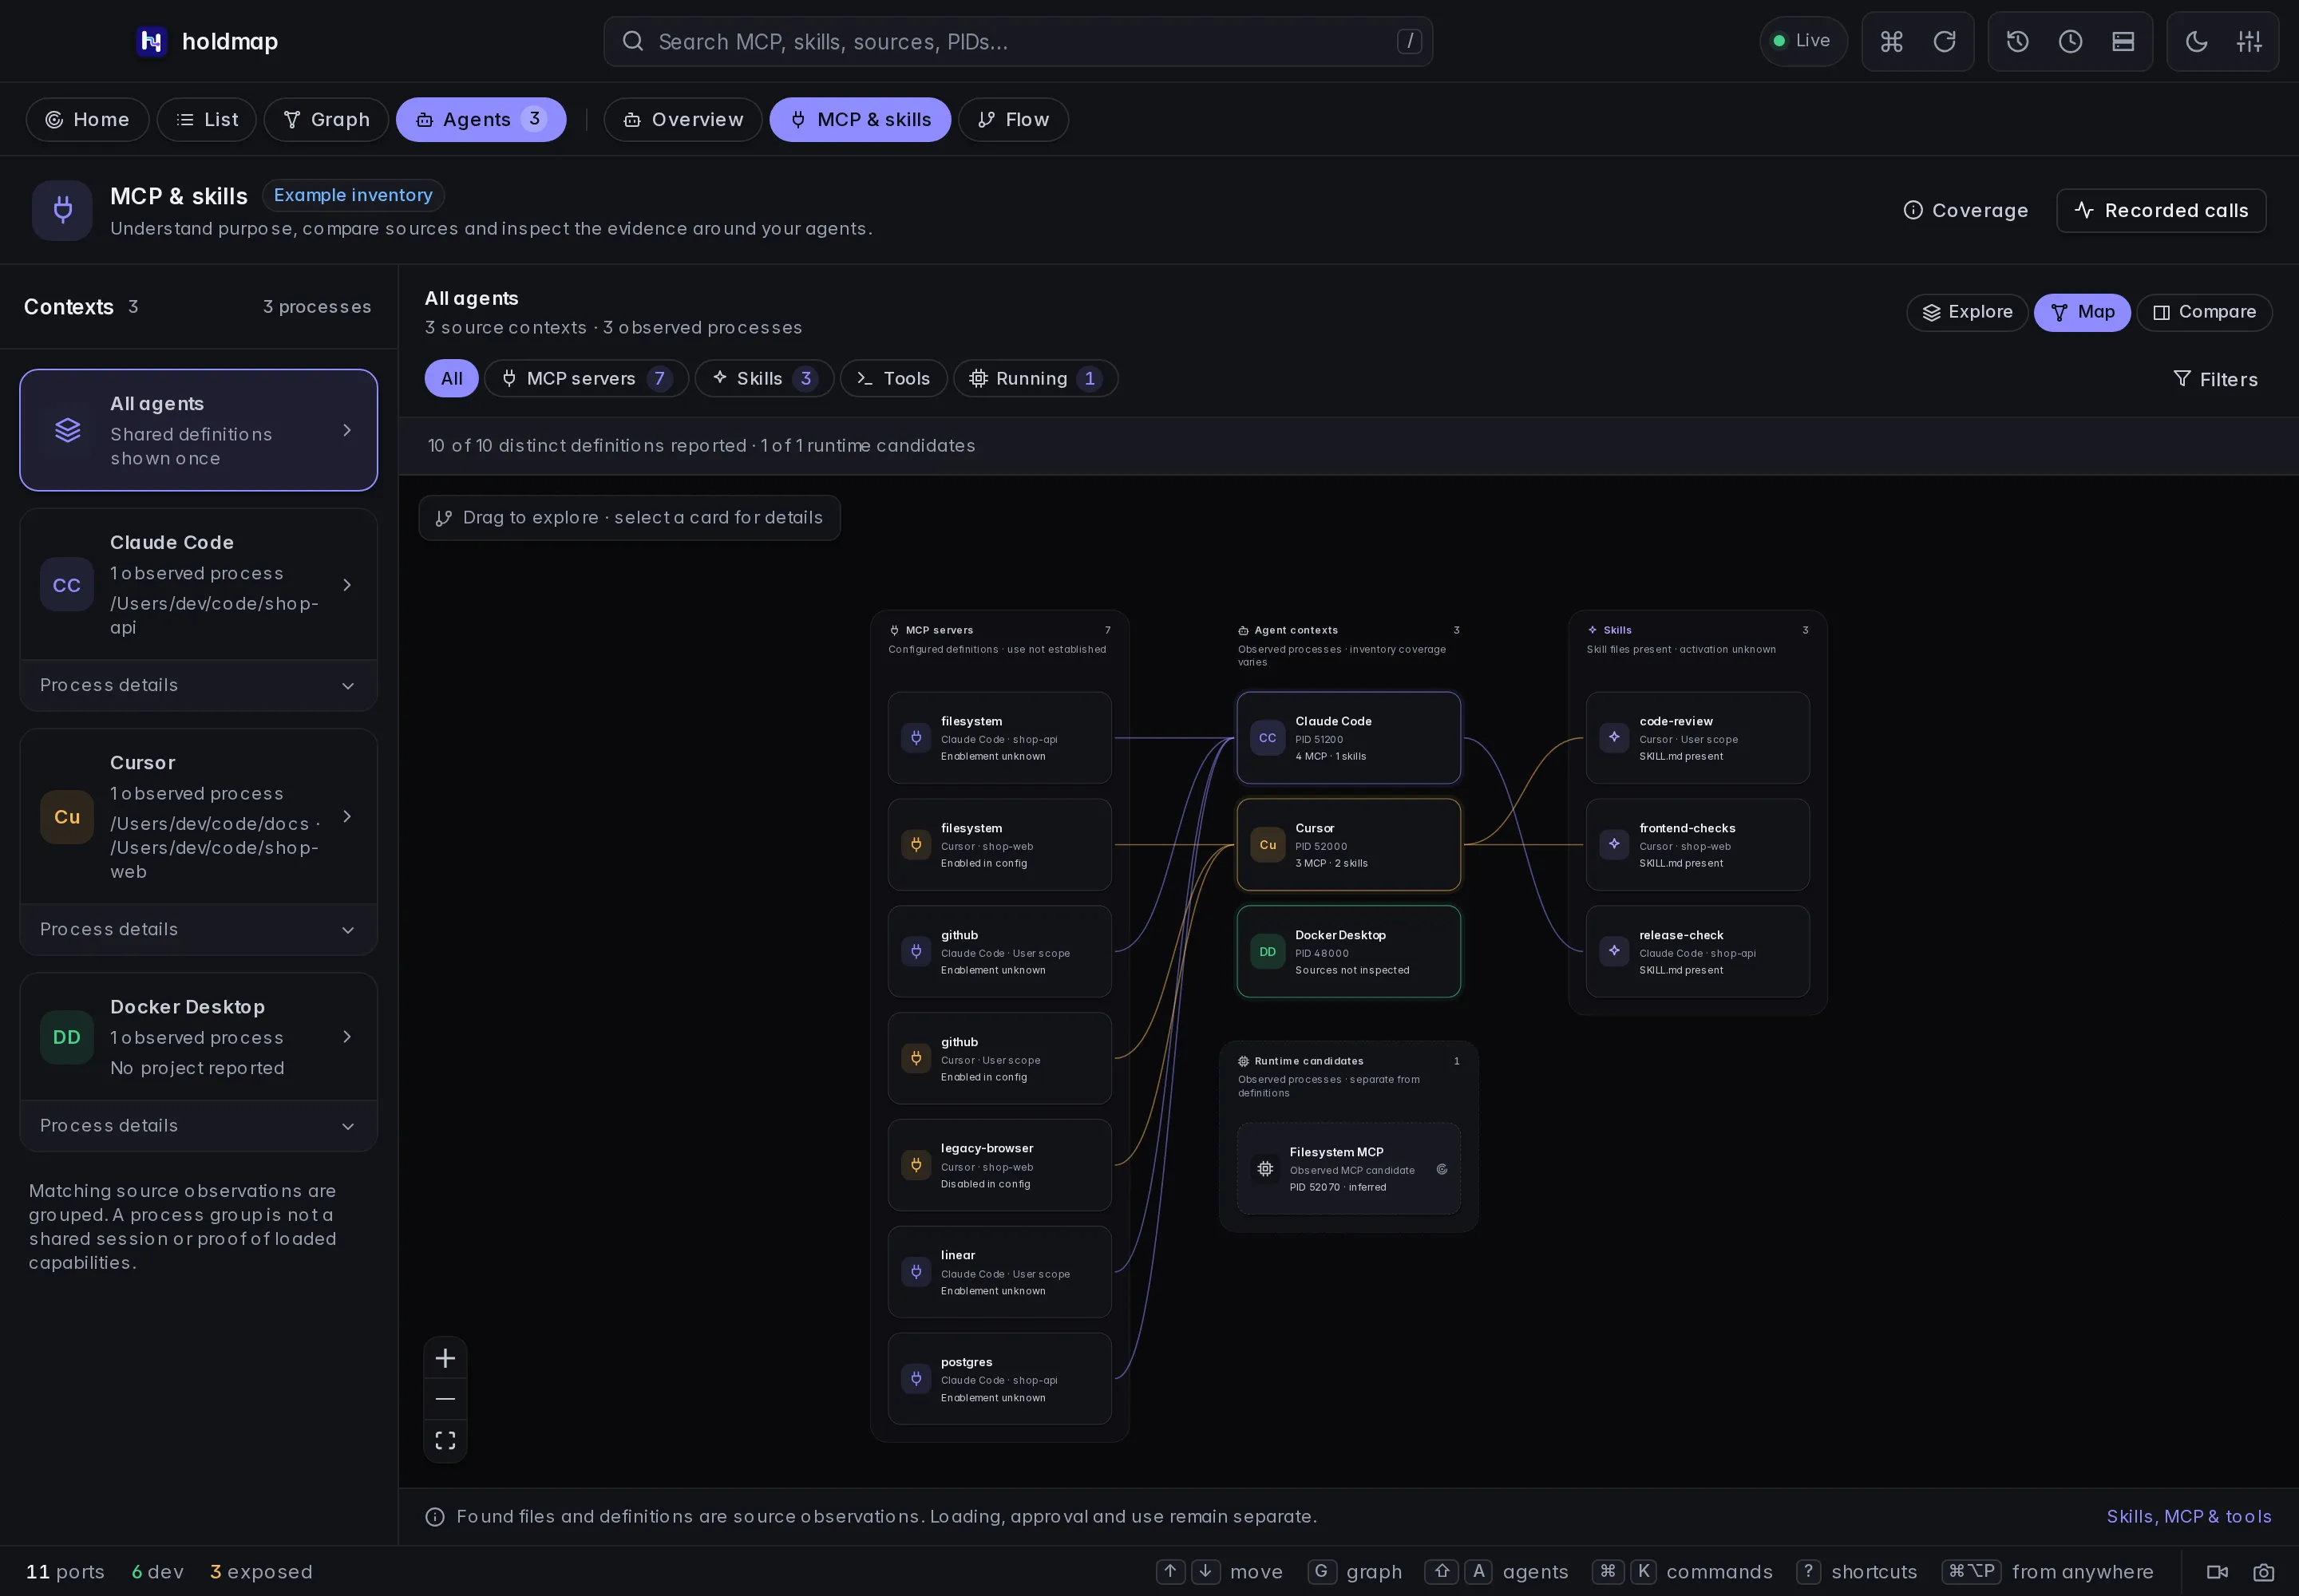The image size is (2299, 1596).
Task: Open the settings sliders icon
Action: [x=2249, y=41]
